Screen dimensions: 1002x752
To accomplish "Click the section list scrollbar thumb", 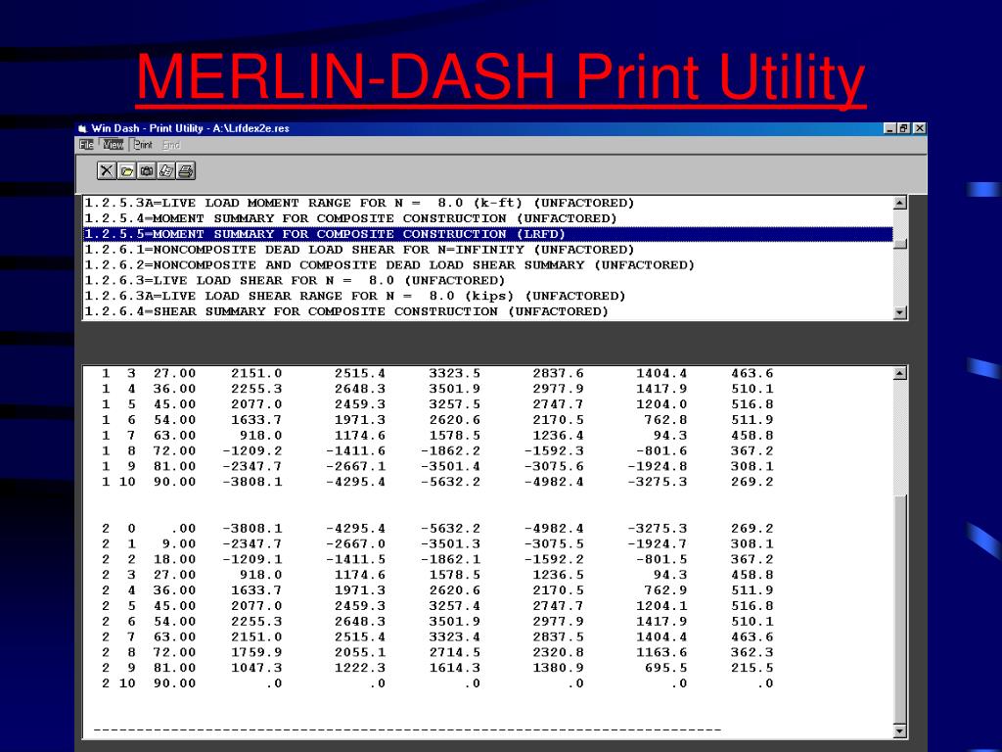I will tap(900, 244).
